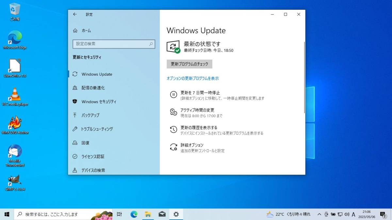Maximize the settings window
The image size is (392, 220).
(x=286, y=14)
